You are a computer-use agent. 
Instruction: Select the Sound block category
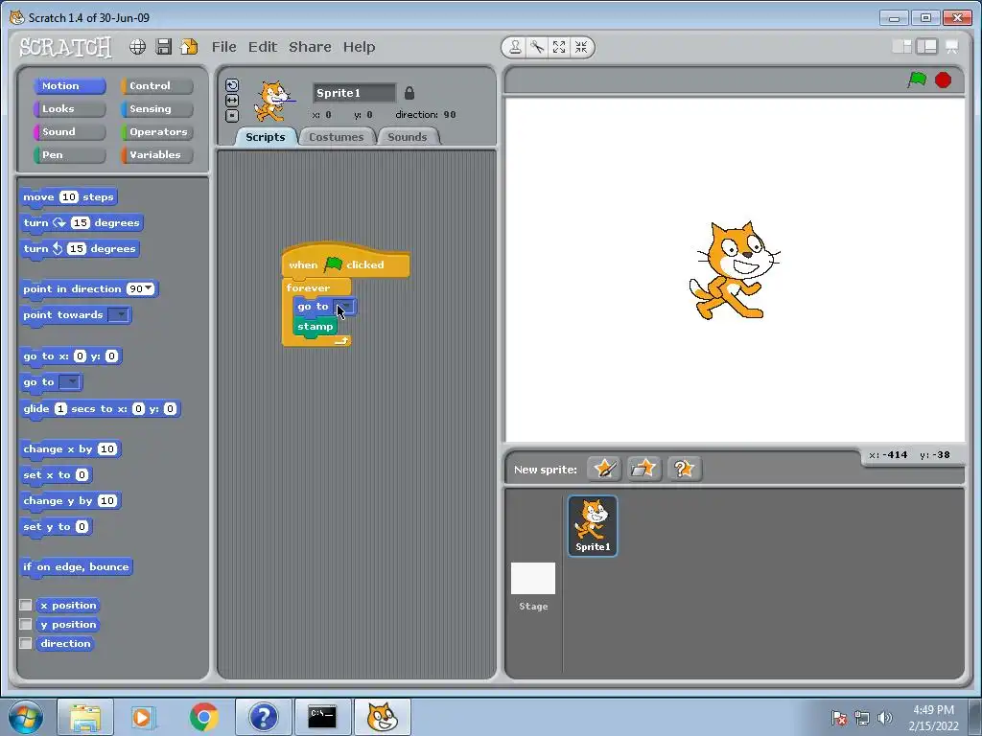[x=69, y=132]
